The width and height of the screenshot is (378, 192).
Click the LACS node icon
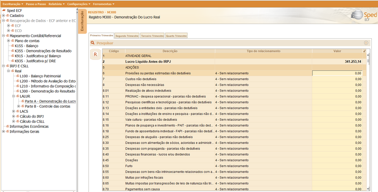(x=18, y=111)
